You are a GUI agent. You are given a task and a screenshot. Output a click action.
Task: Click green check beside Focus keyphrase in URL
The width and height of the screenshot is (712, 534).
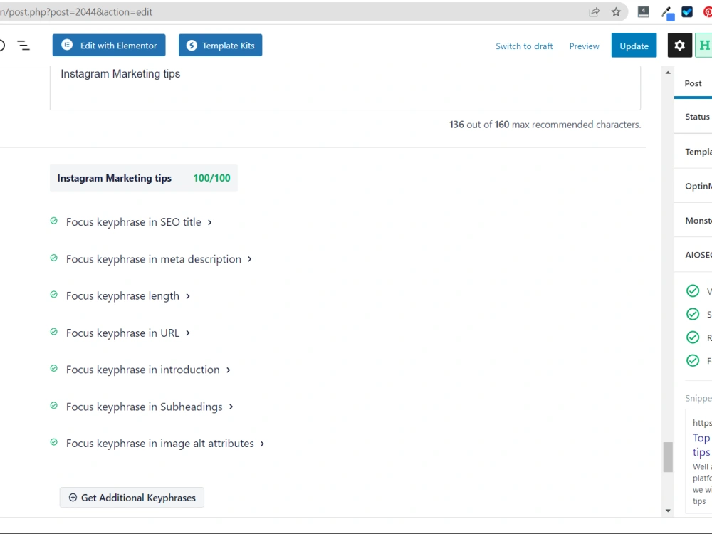coord(53,332)
